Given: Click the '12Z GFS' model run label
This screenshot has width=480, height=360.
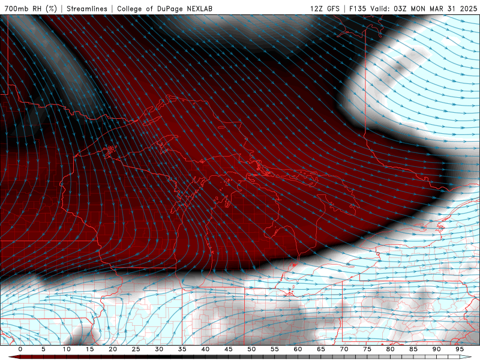Looking at the screenshot, I should point(325,8).
